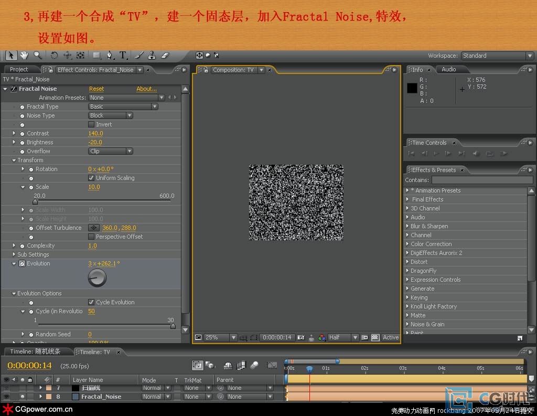Click the current time display 0:00:00:14
537x416 pixels.
point(29,366)
